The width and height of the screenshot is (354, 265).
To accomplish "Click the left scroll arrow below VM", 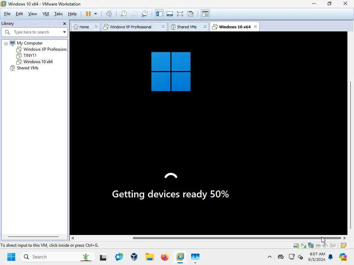I will pos(73,238).
